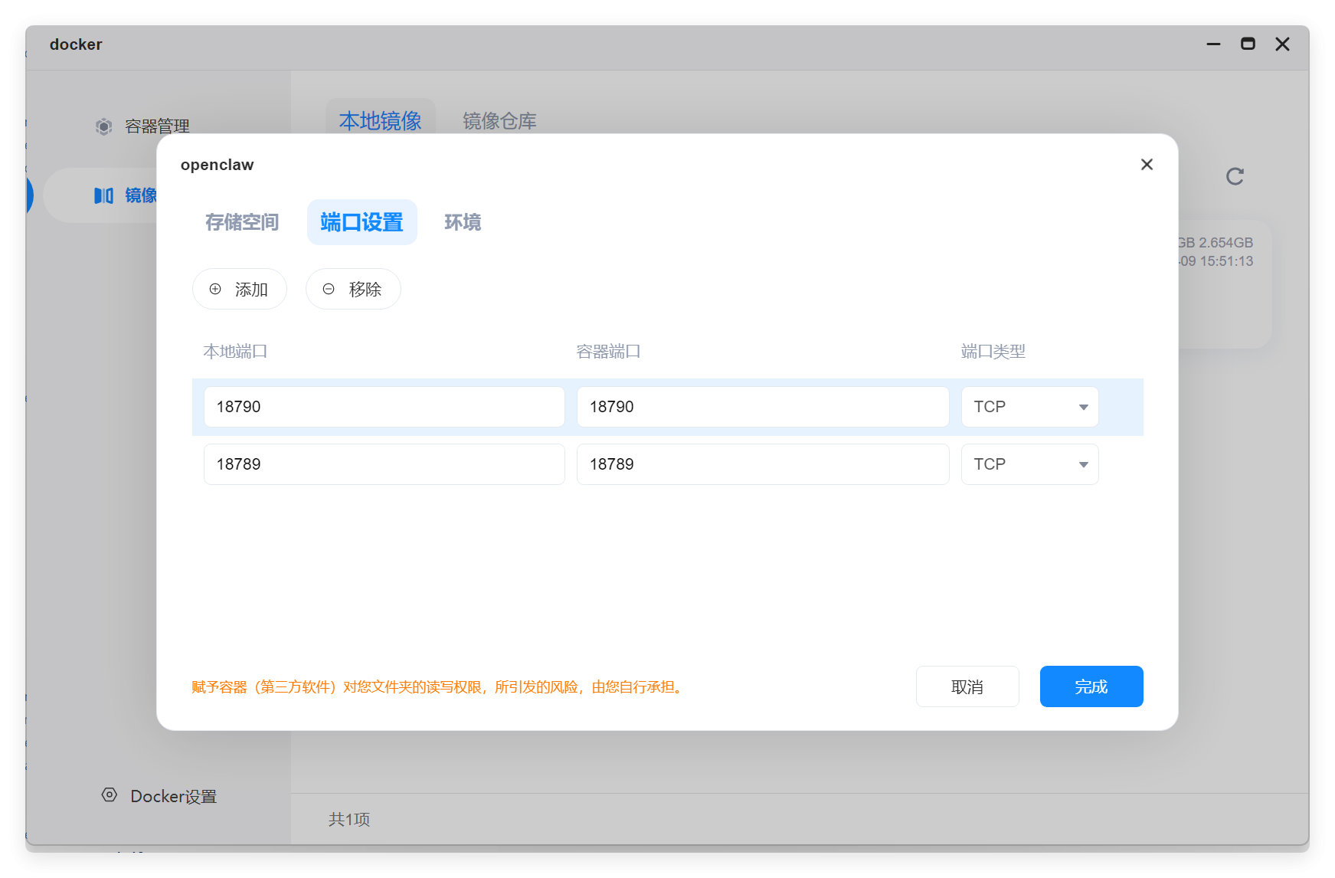Switch to the 环境 tab

click(x=463, y=222)
